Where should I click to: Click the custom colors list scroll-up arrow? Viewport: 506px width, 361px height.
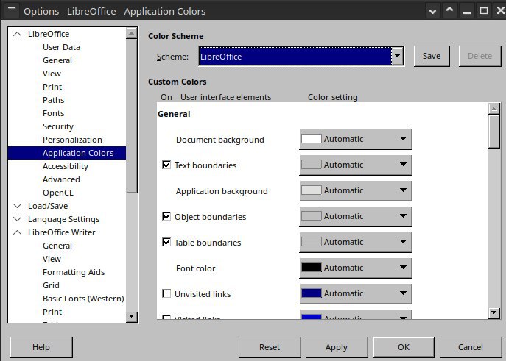[x=494, y=109]
